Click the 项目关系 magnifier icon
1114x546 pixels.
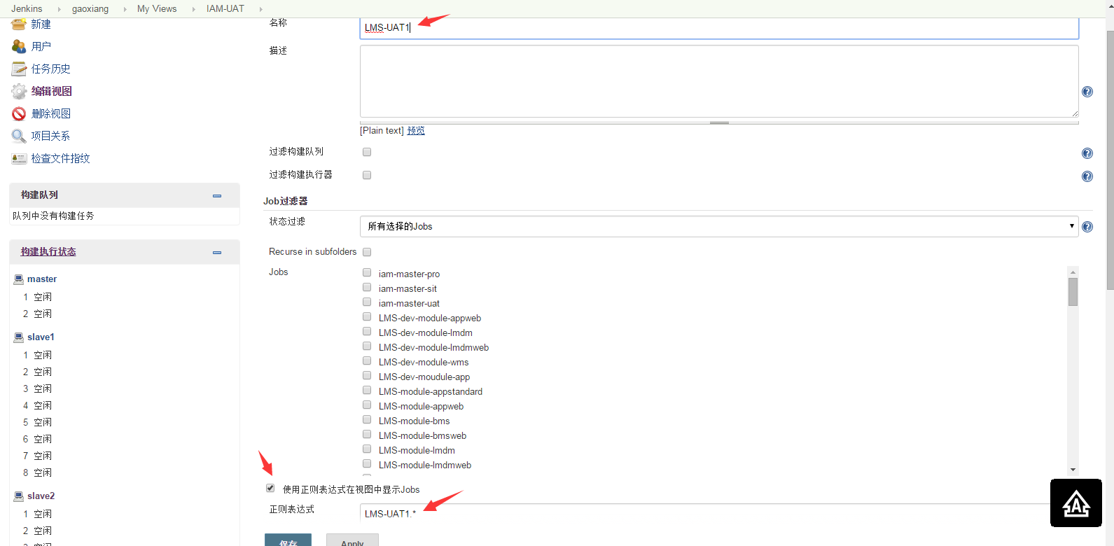pos(19,136)
